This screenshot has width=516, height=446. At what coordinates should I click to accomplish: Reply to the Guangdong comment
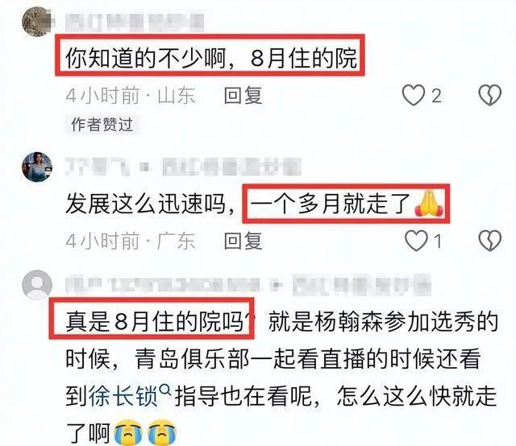(x=243, y=242)
